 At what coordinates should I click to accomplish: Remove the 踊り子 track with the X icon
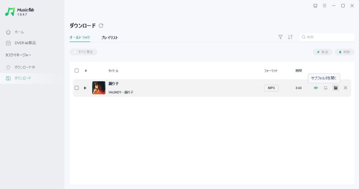(x=345, y=88)
